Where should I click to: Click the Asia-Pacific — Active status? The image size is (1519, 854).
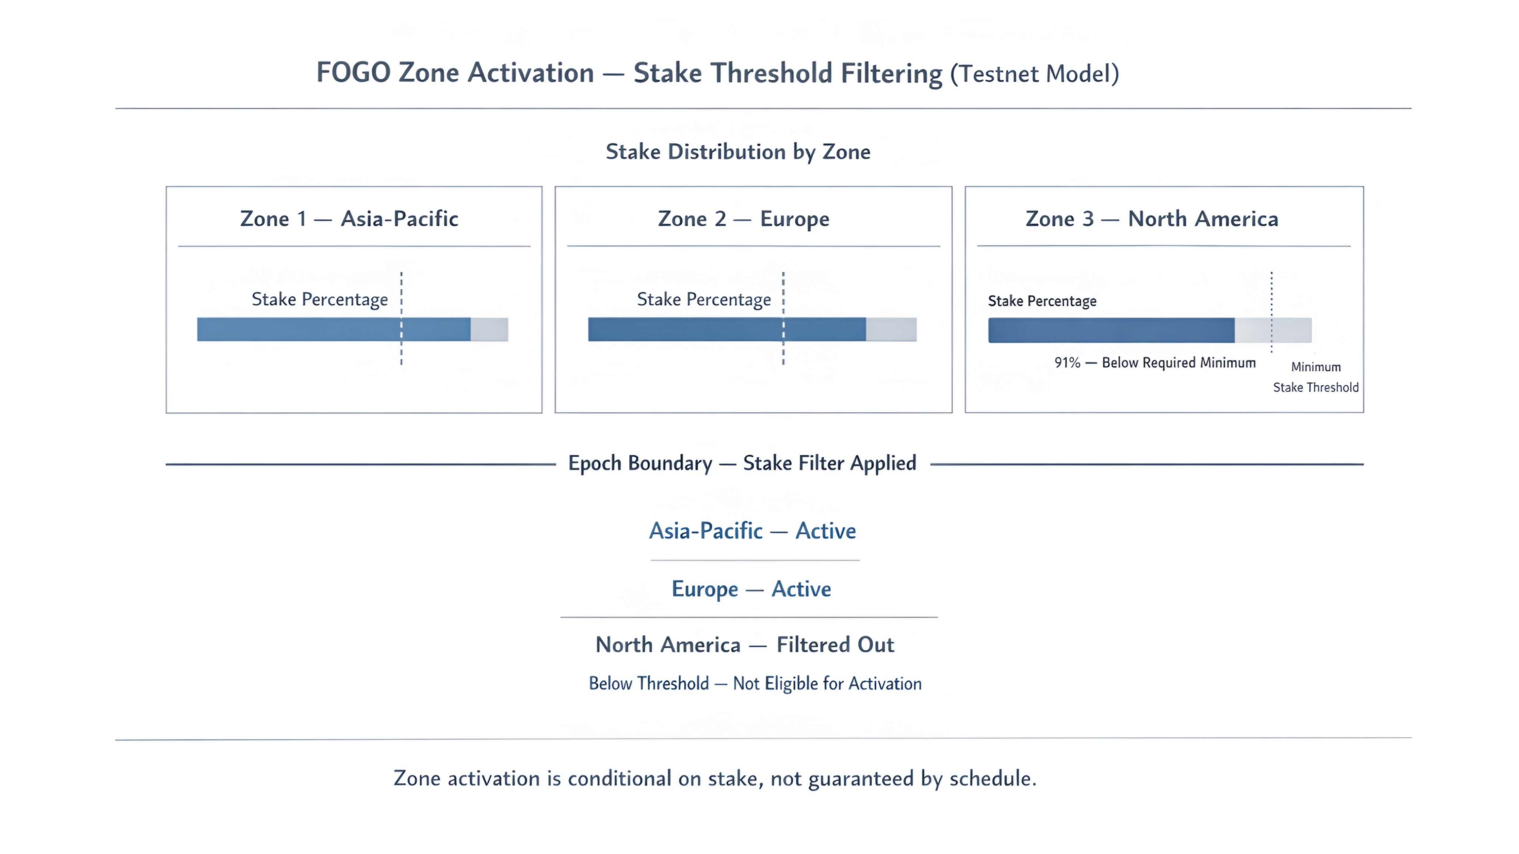click(x=753, y=531)
